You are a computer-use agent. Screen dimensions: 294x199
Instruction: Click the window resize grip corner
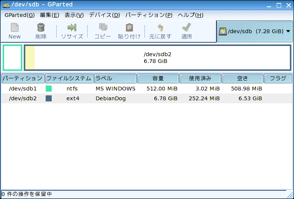tap(290, 195)
